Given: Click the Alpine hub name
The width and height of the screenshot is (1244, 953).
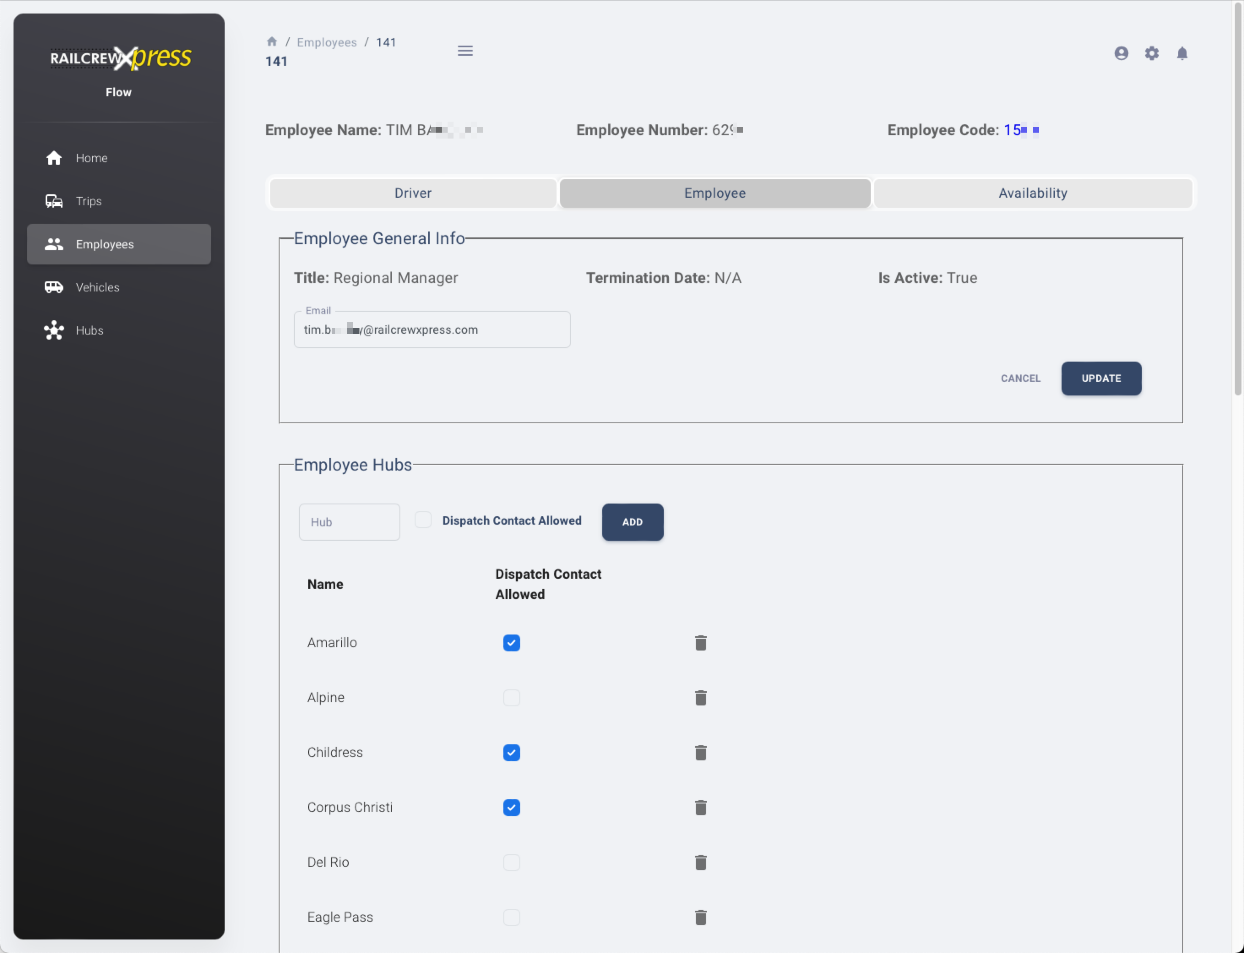Looking at the screenshot, I should click(x=326, y=698).
